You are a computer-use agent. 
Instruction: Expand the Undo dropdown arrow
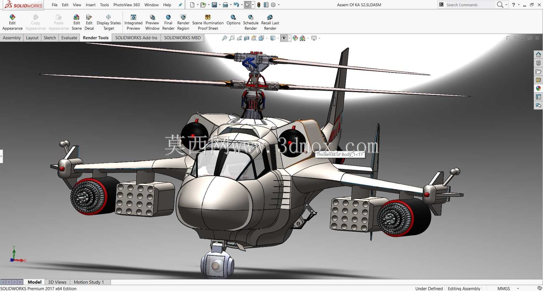pyautogui.click(x=242, y=5)
